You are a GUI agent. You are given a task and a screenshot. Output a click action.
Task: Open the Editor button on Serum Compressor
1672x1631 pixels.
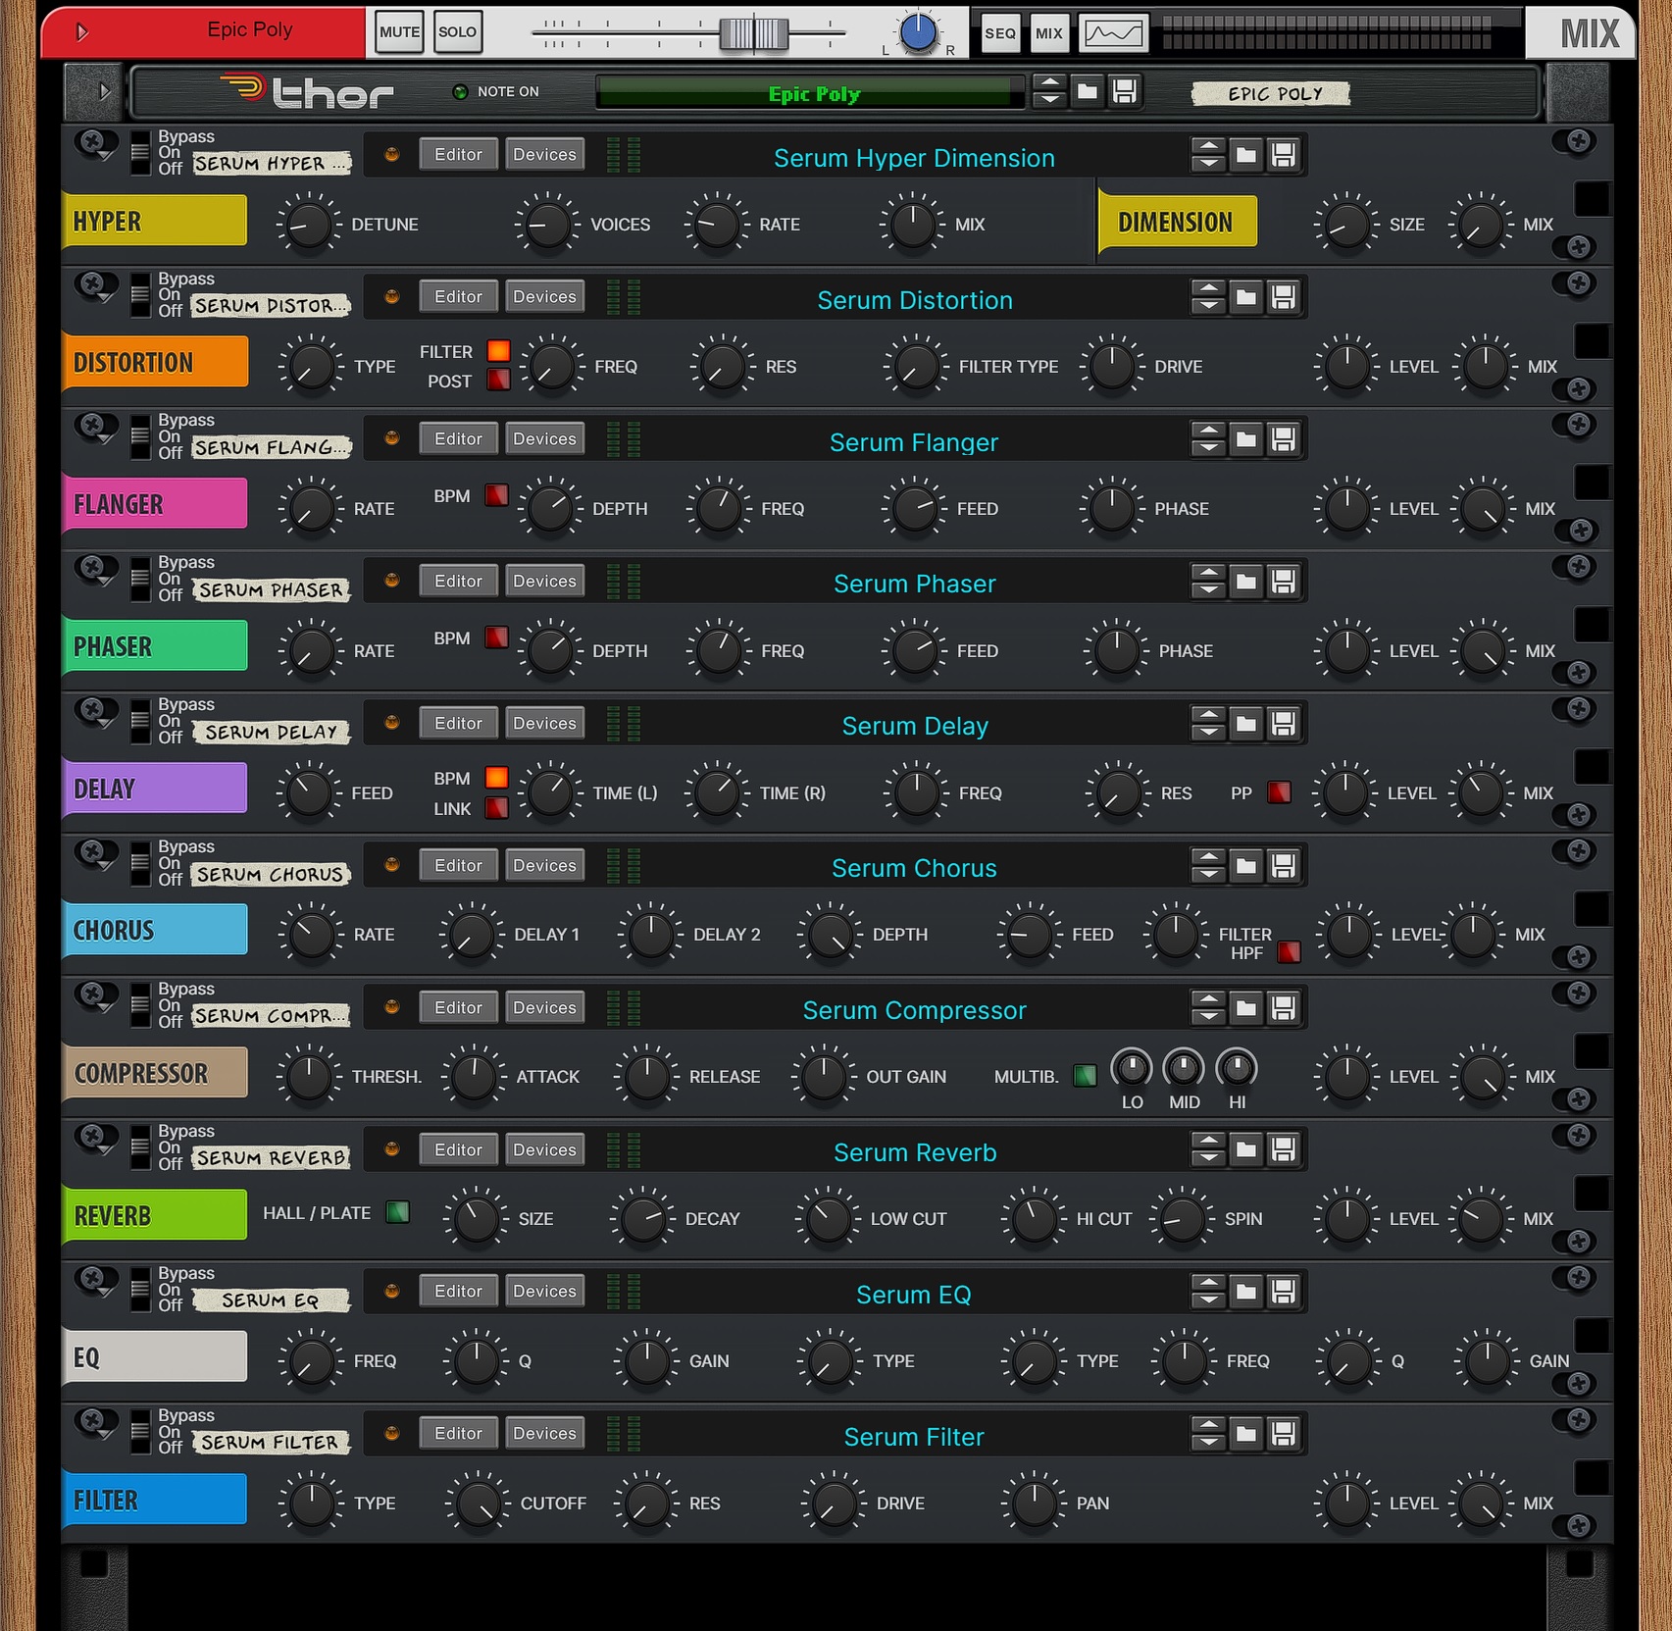tap(458, 1007)
